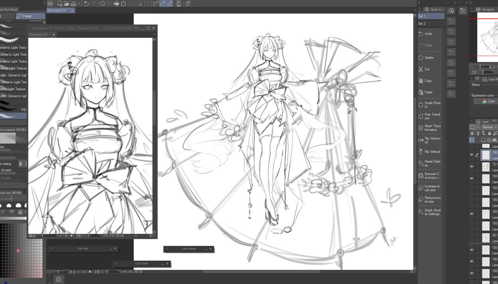The width and height of the screenshot is (498, 284).
Task: Select Scale/Rotate in Quick Access
Action: 430,105
